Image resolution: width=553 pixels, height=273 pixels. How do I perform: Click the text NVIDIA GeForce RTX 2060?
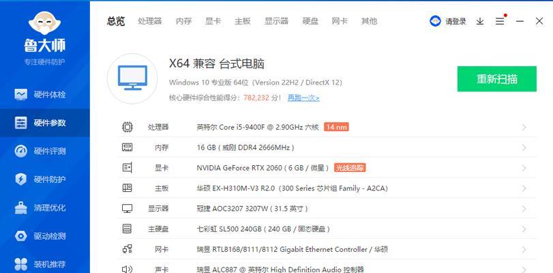pos(239,168)
